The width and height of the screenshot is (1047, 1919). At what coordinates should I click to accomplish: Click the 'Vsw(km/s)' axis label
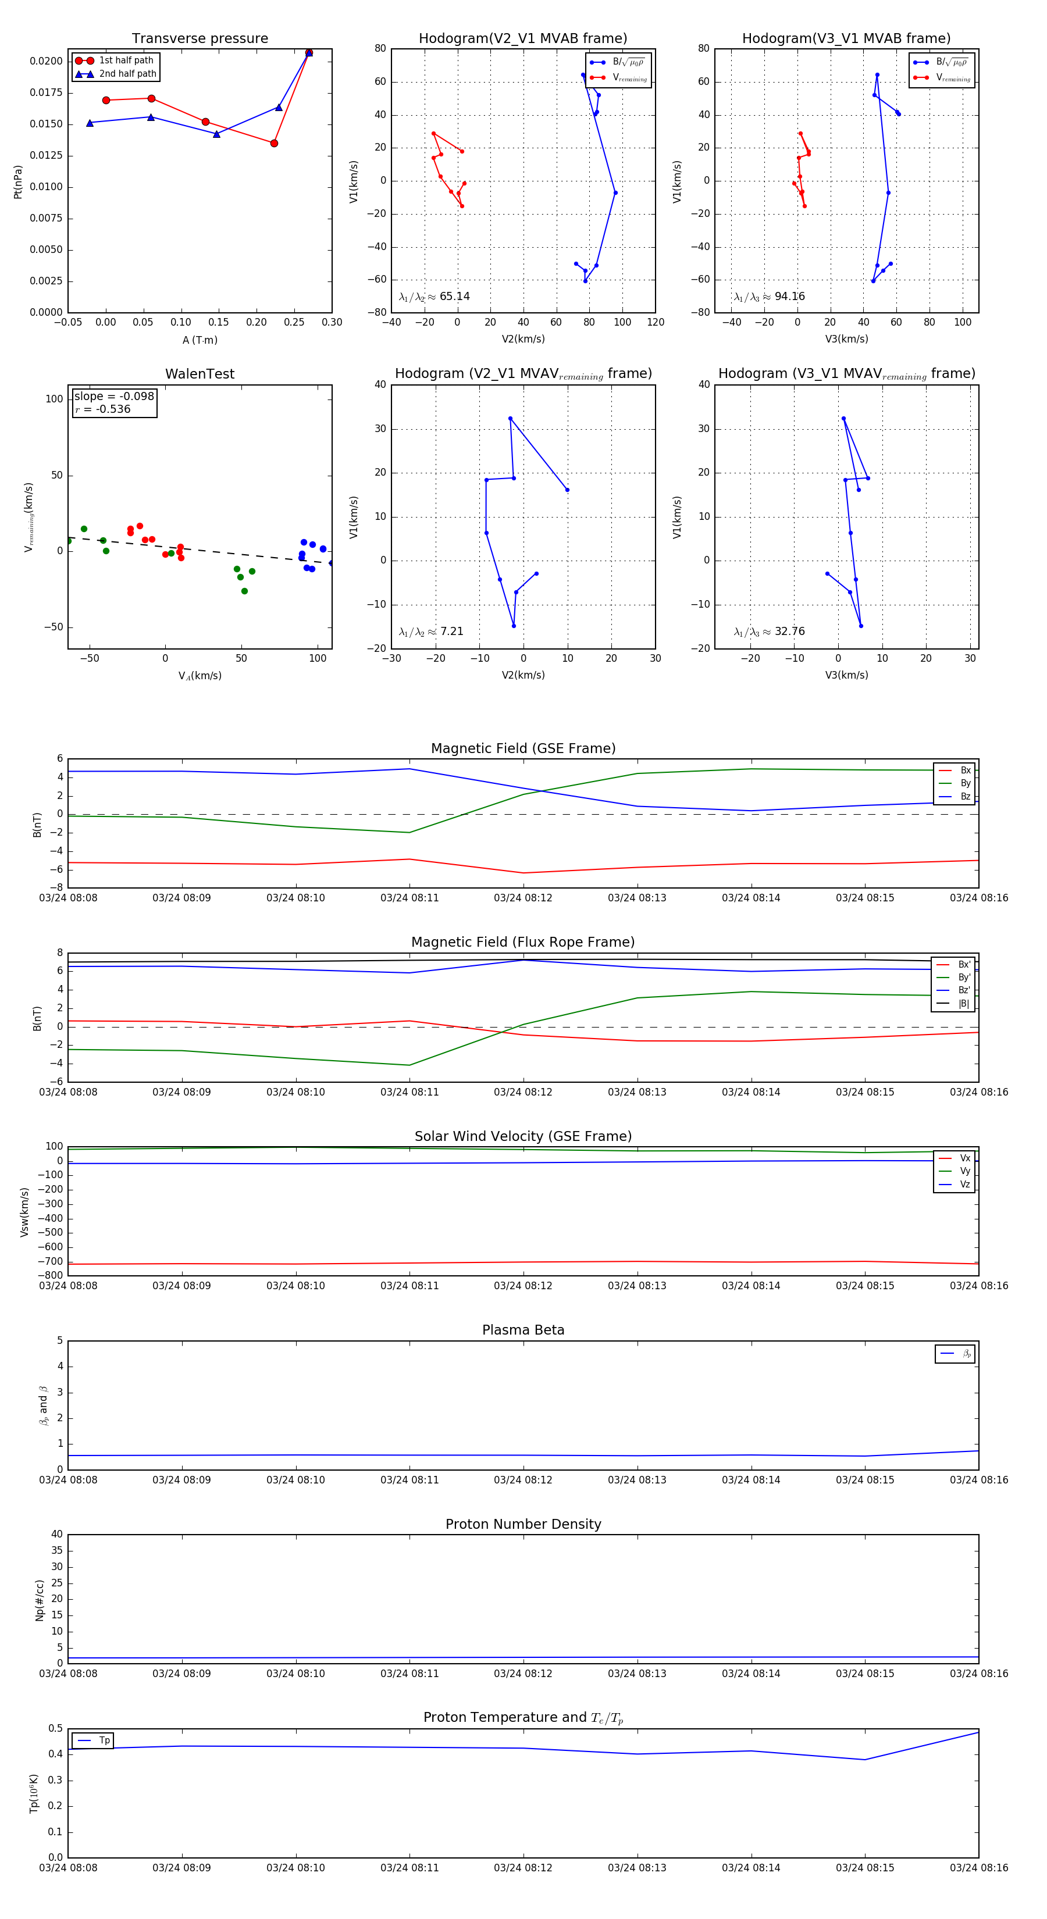point(24,1212)
